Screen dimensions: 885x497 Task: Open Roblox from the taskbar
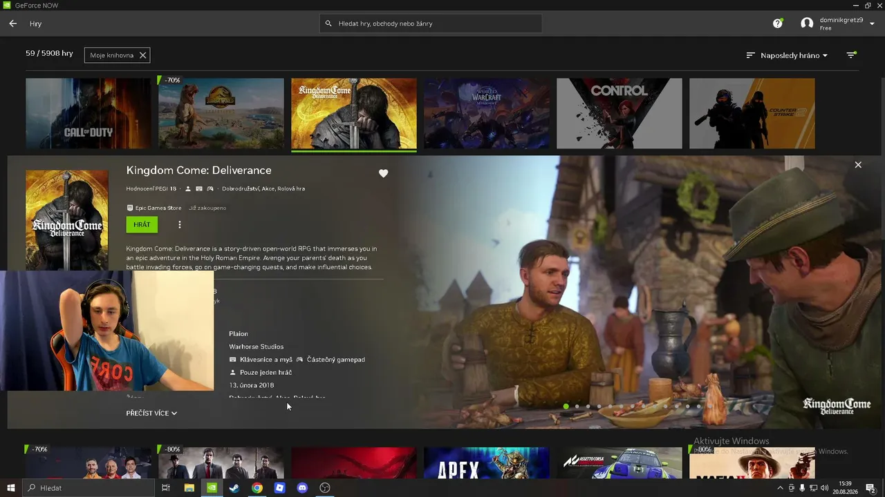tap(279, 488)
